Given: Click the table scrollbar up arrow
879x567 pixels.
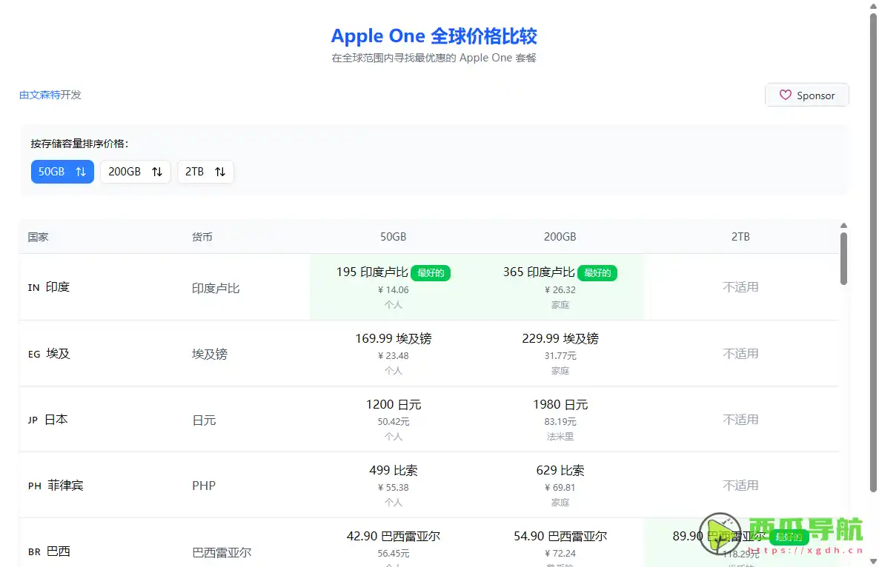Looking at the screenshot, I should tap(843, 226).
